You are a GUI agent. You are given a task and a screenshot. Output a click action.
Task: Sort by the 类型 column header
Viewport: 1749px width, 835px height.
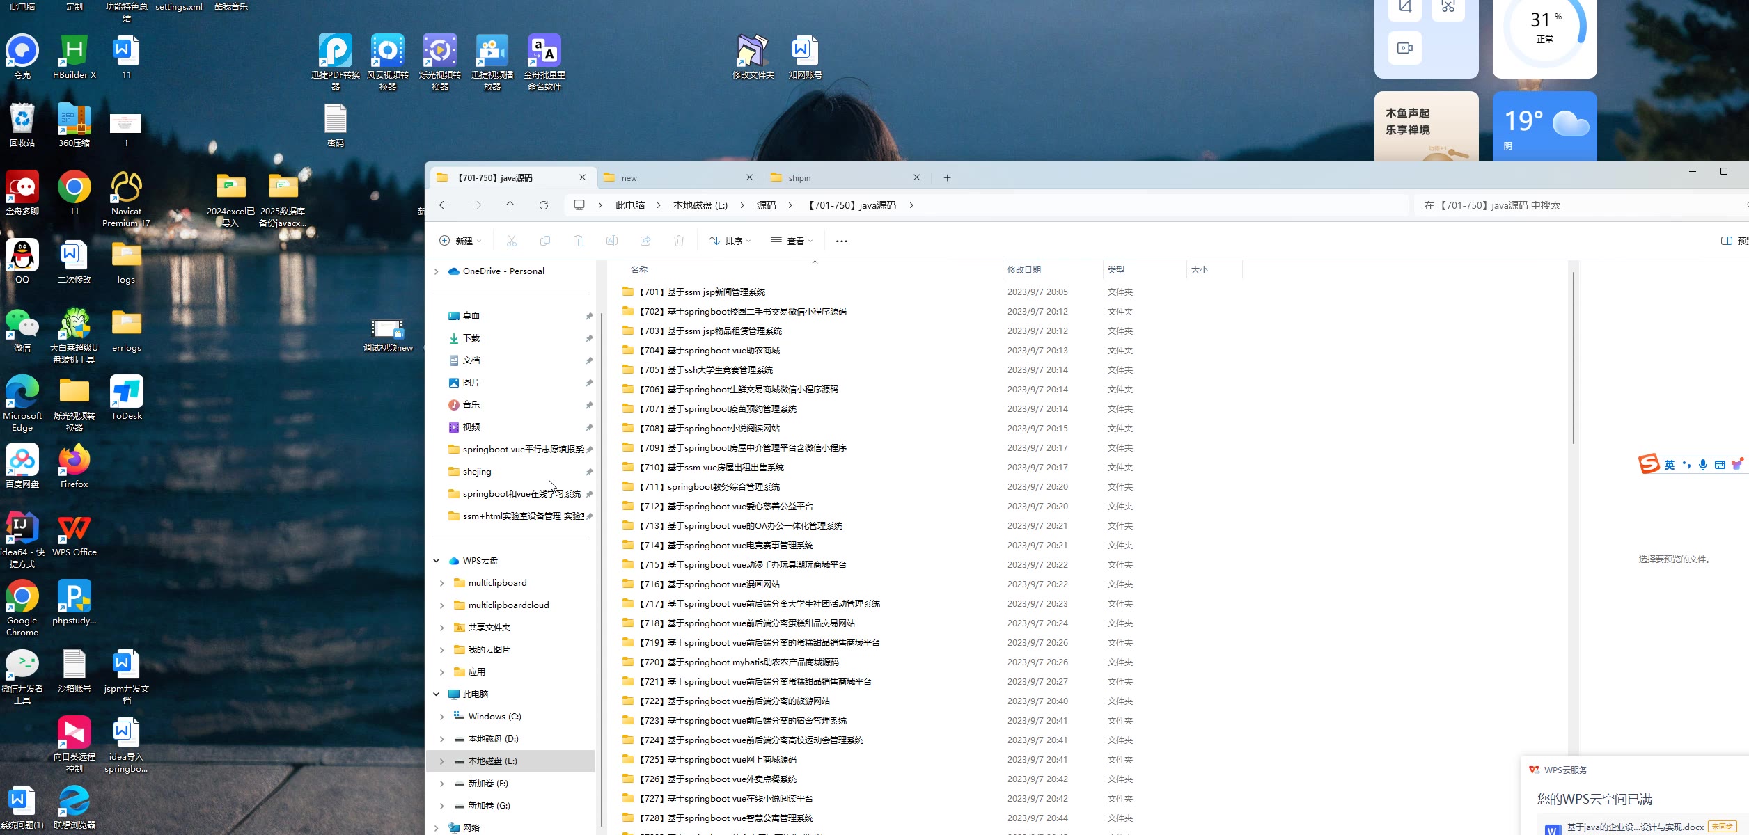click(1145, 269)
